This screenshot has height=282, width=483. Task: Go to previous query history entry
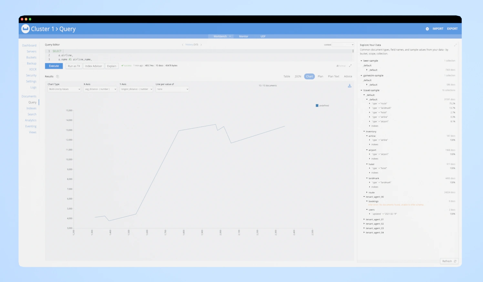click(182, 45)
